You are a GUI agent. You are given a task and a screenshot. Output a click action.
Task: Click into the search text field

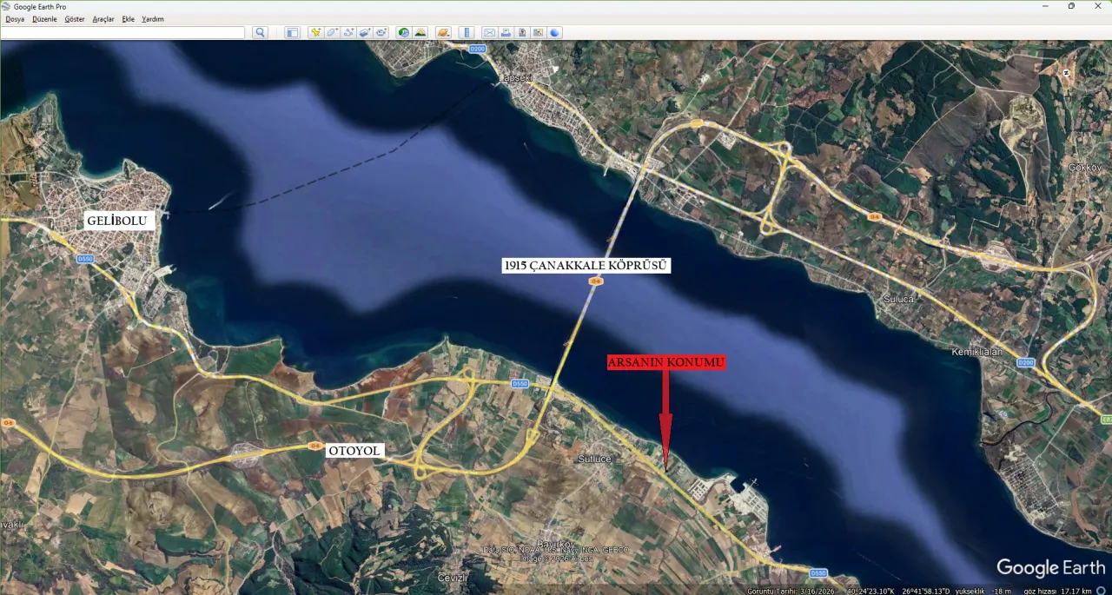tap(122, 32)
